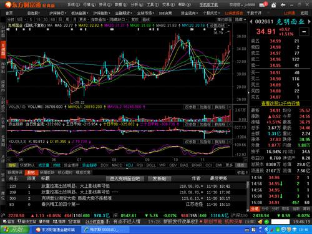The height and width of the screenshot is (234, 312).
Task: Click the home icon in title bar
Action: 273,5
